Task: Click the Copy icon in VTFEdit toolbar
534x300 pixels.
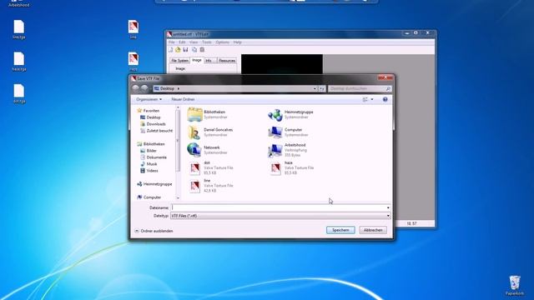Action: pos(194,50)
